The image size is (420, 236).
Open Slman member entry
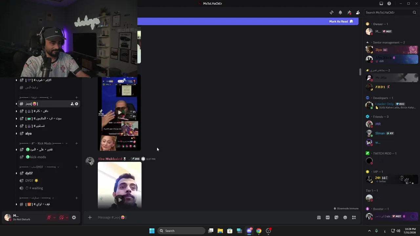(x=392, y=133)
